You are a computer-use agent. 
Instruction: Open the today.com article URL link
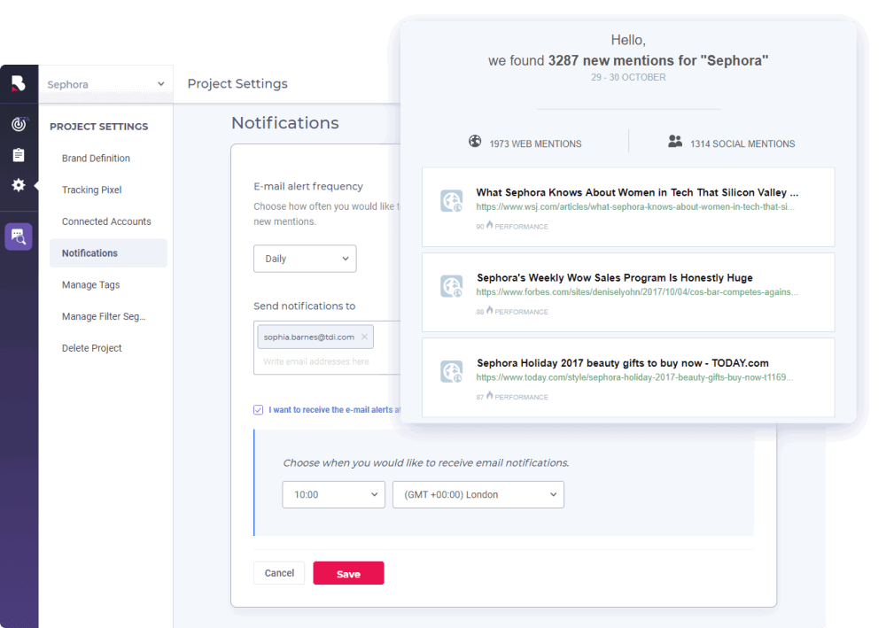[634, 377]
